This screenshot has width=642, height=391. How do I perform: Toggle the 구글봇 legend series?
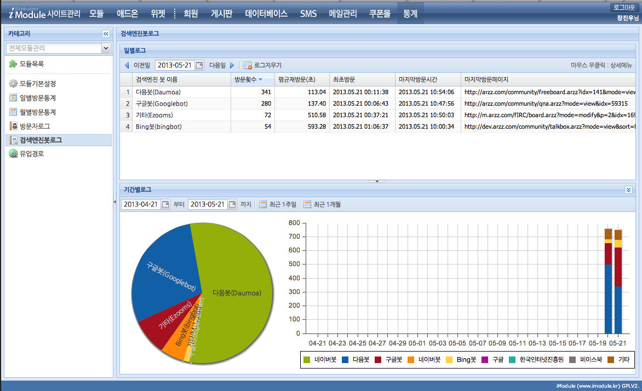pos(389,360)
